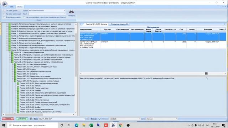
Task: Open the Windows Start menu
Action: point(4,125)
